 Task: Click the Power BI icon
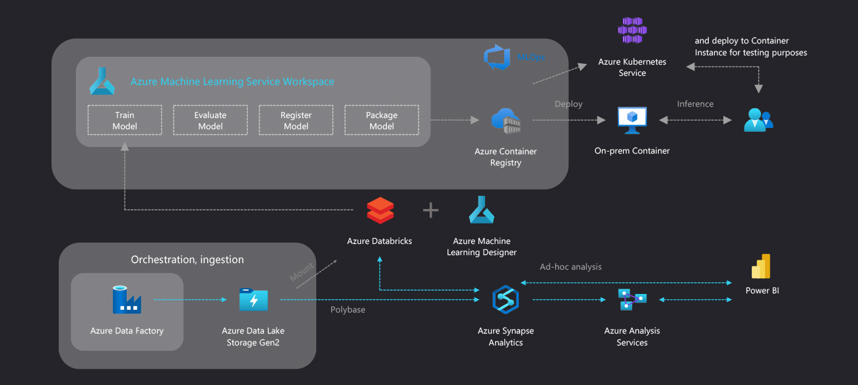[762, 267]
